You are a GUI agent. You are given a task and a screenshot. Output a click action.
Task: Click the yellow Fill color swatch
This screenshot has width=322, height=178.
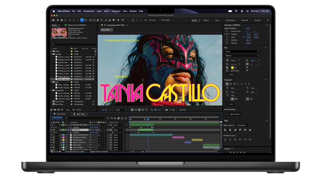[232, 67]
